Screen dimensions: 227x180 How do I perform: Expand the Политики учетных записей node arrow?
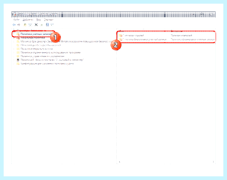coord(14,34)
